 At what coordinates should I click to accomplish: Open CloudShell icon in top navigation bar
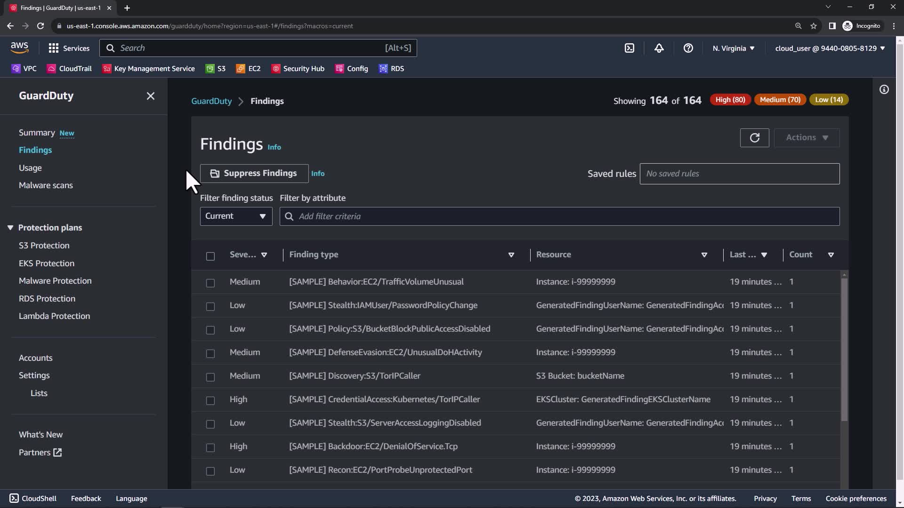point(630,48)
